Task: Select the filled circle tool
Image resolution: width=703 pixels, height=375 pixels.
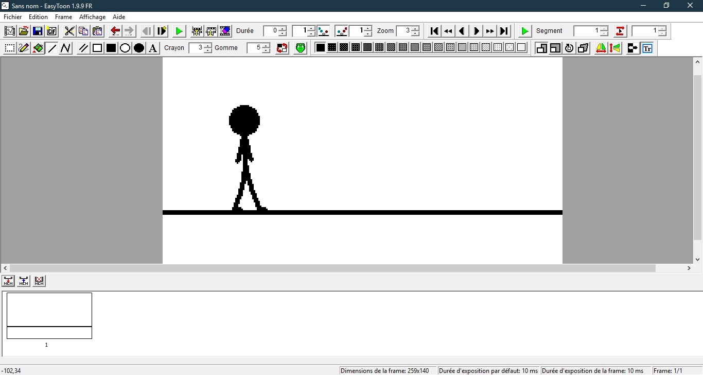Action: [x=139, y=47]
